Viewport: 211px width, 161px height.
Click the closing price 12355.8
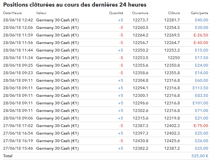[x=172, y=73]
